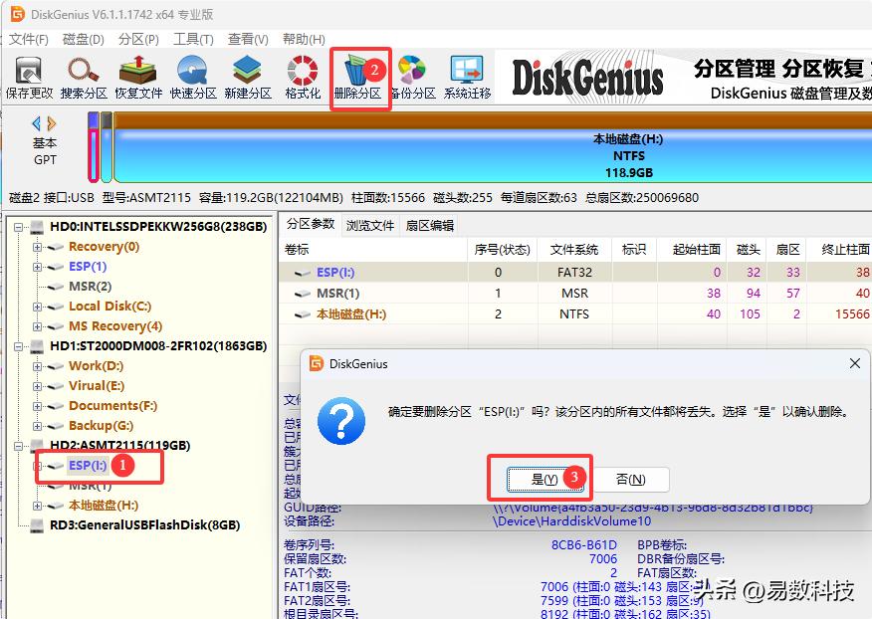The height and width of the screenshot is (619, 872).
Task: Collapse the HD1 ST2000DM008 disk node
Action: [x=18, y=346]
